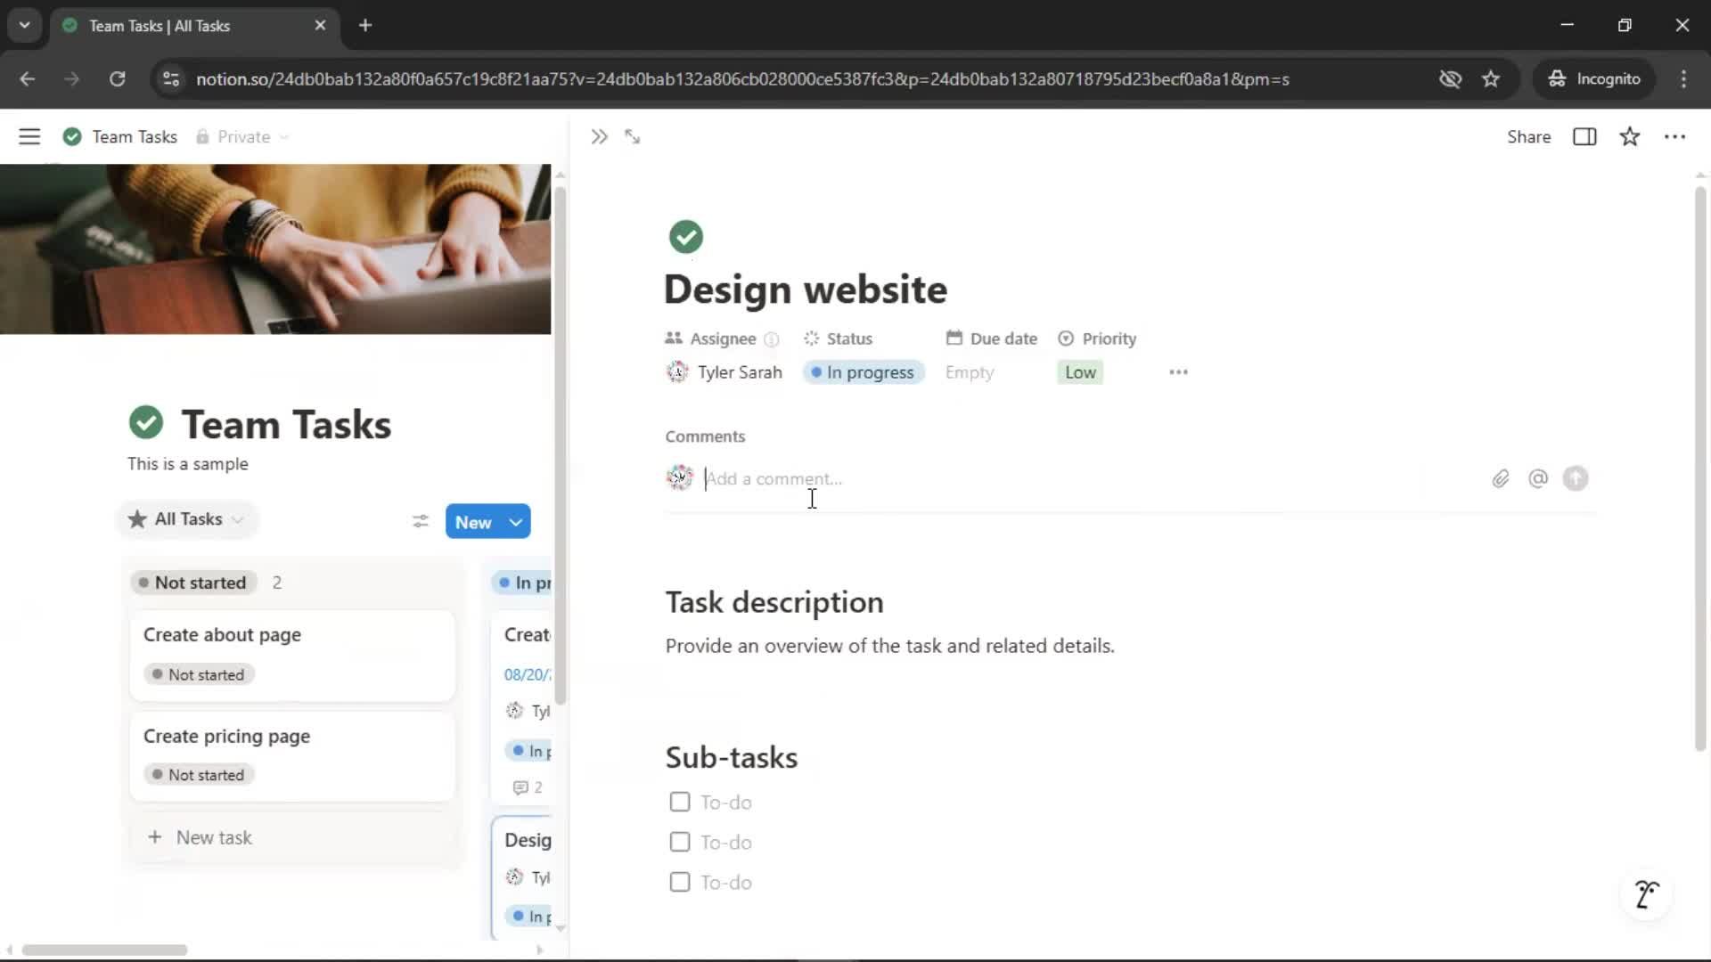The width and height of the screenshot is (1711, 962).
Task: Change the In progress status value
Action: pos(863,372)
